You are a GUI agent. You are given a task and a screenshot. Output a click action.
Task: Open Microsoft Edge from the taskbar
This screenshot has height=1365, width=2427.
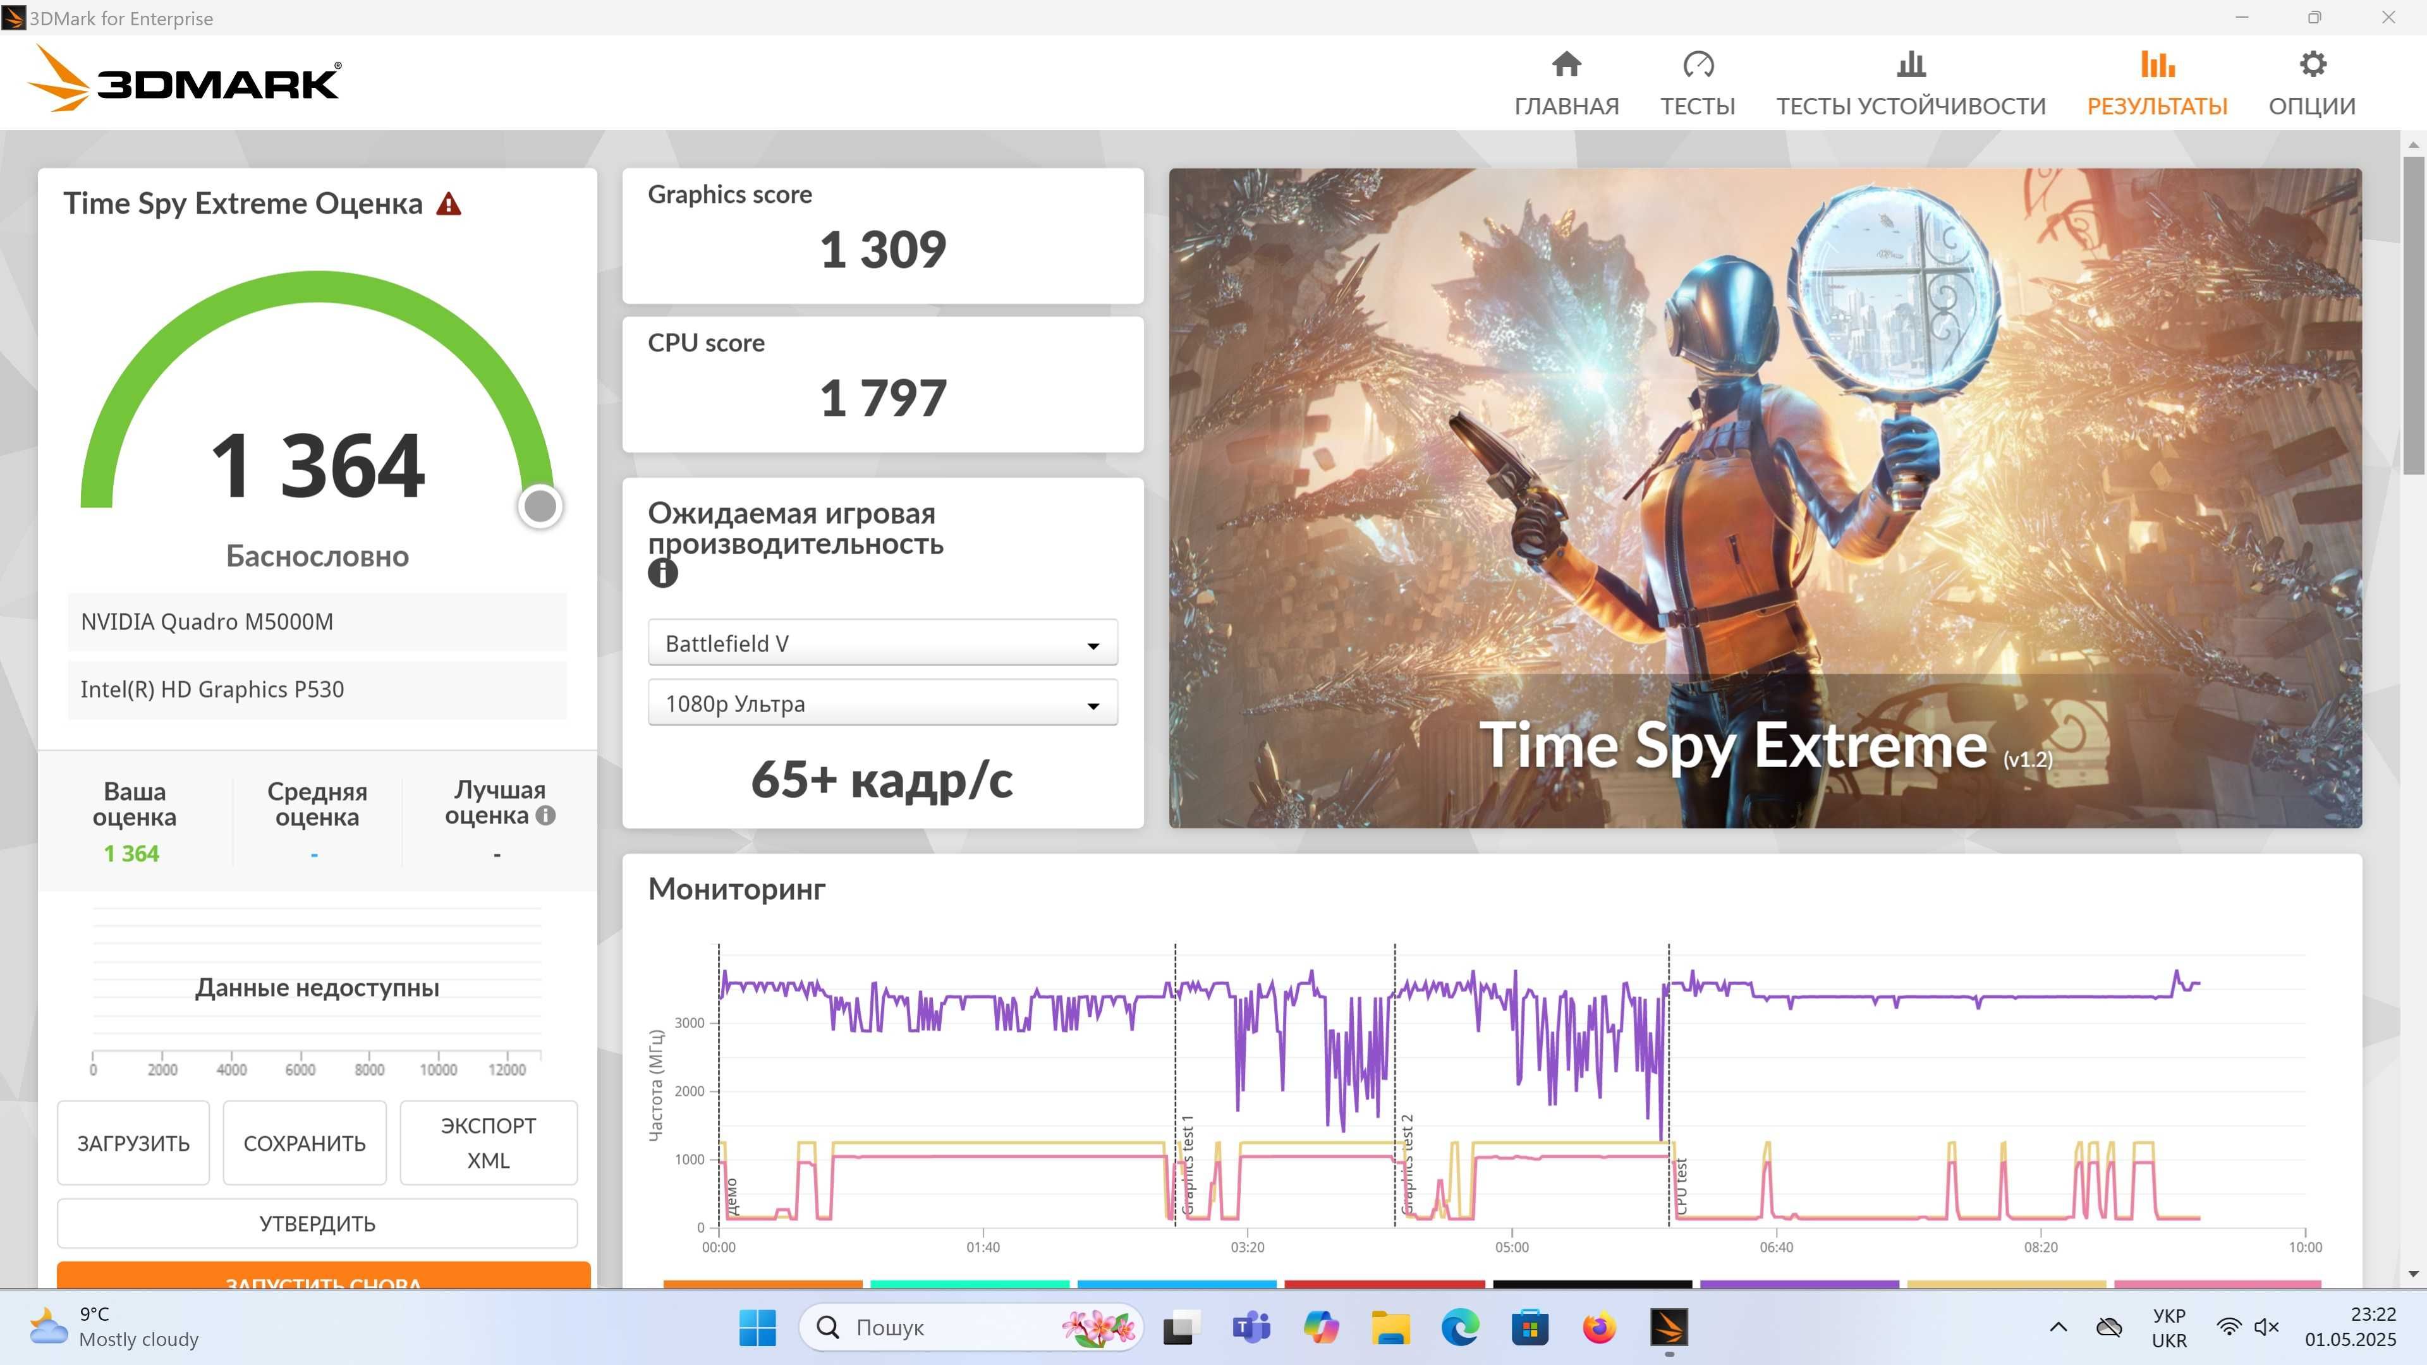(x=1459, y=1328)
